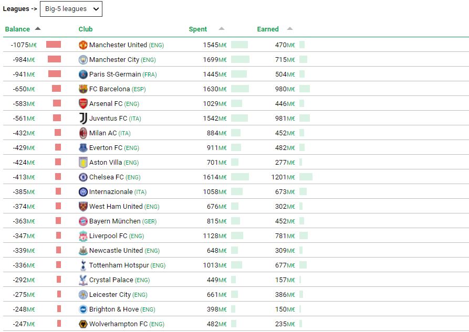Click the FC Barcelona crest icon
The width and height of the screenshot is (469, 332).
click(x=83, y=89)
